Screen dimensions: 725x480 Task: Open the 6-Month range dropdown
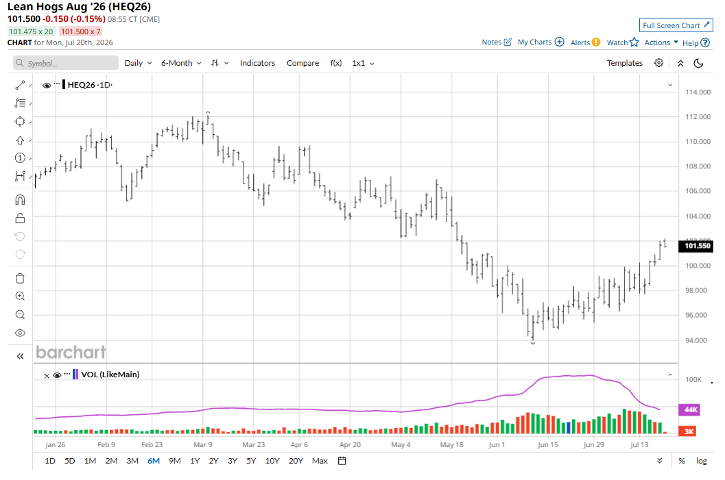tap(181, 63)
